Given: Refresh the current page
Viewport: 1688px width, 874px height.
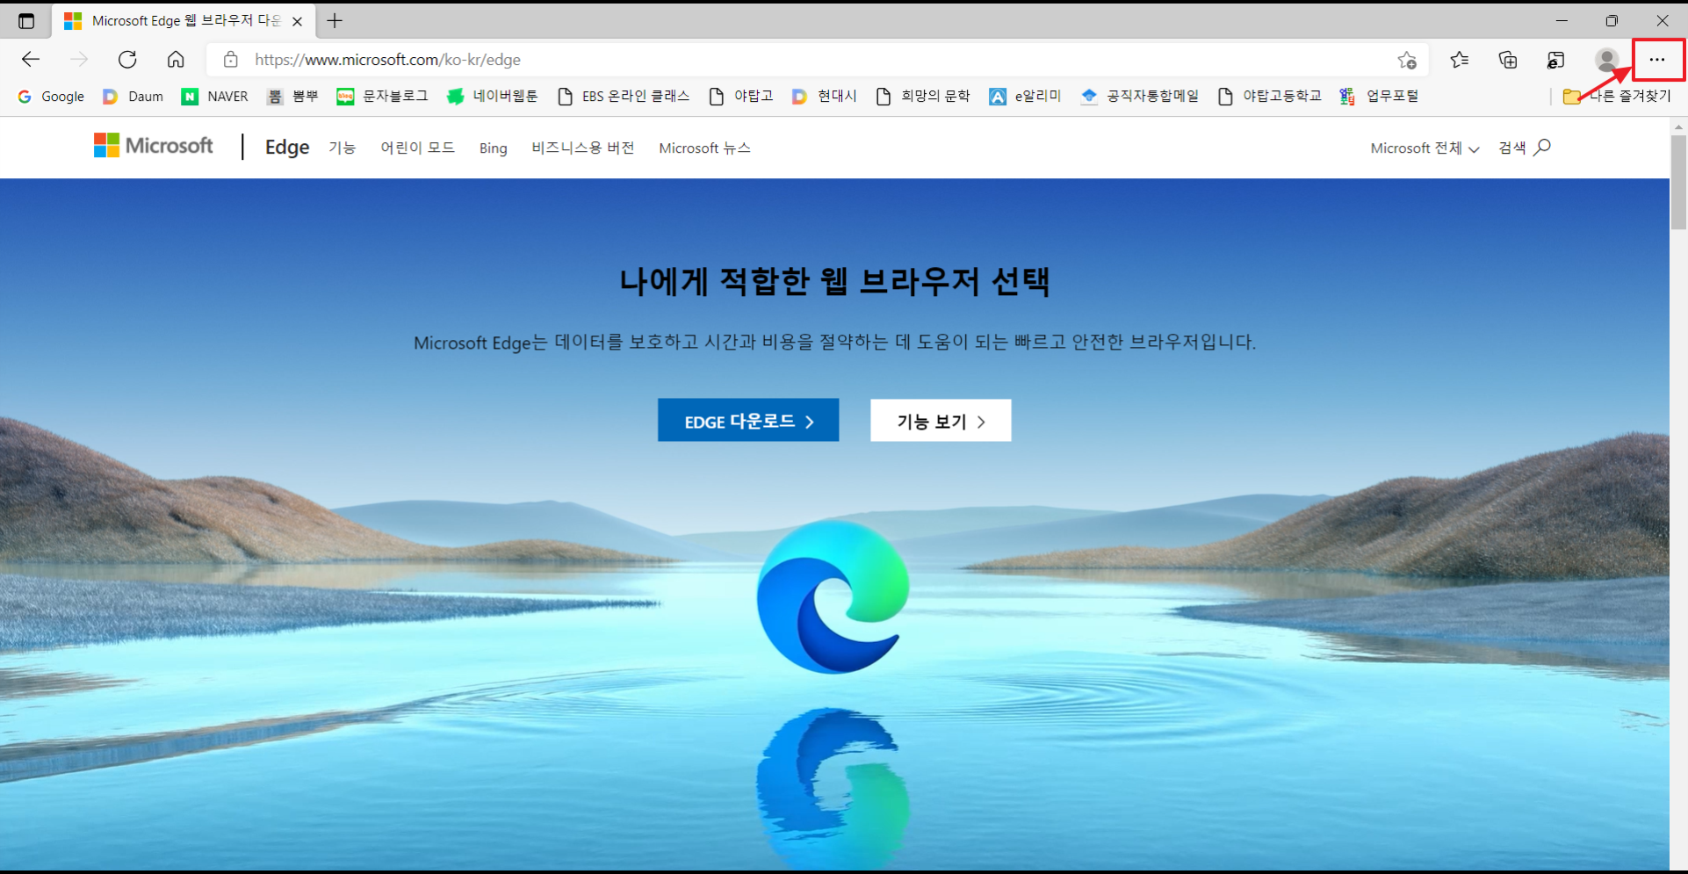Looking at the screenshot, I should point(127,60).
